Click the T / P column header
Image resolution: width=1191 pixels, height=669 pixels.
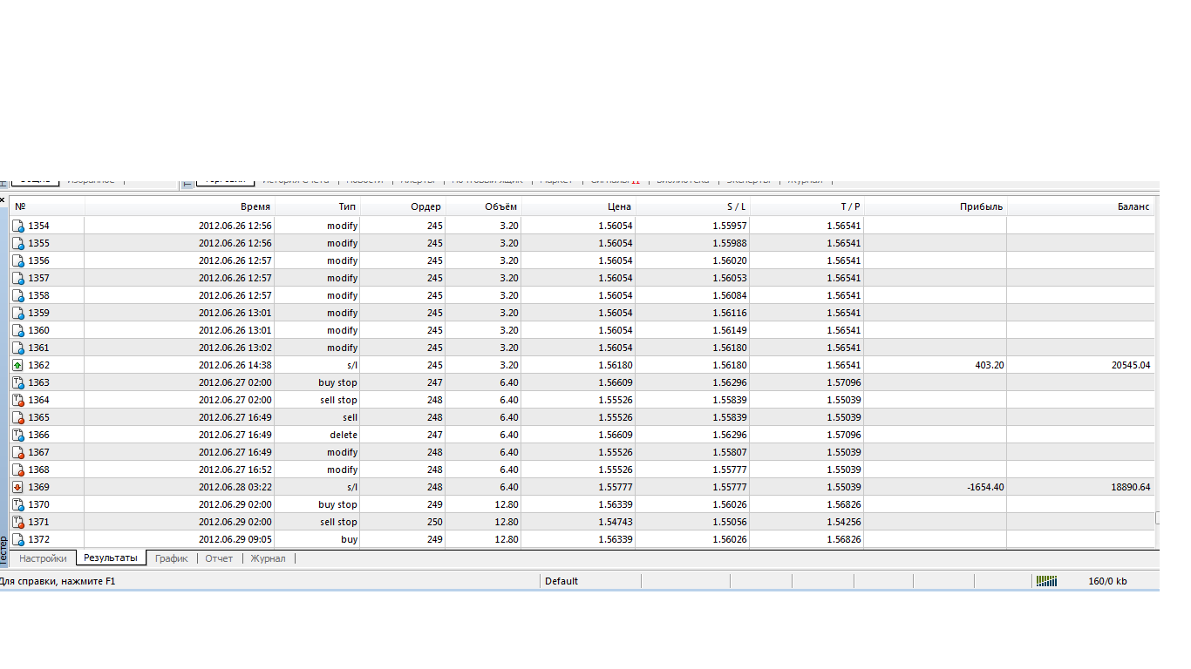click(x=806, y=206)
